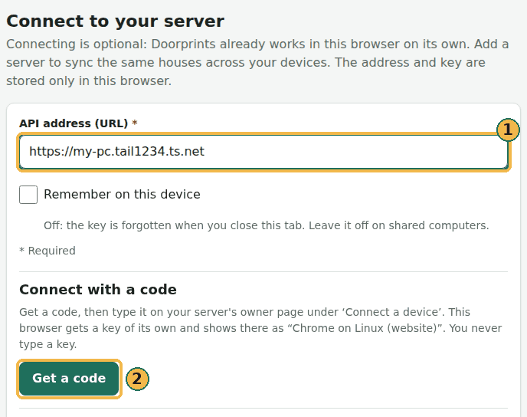
Task: Click the 'Remember on this device' label text
Action: (x=122, y=195)
